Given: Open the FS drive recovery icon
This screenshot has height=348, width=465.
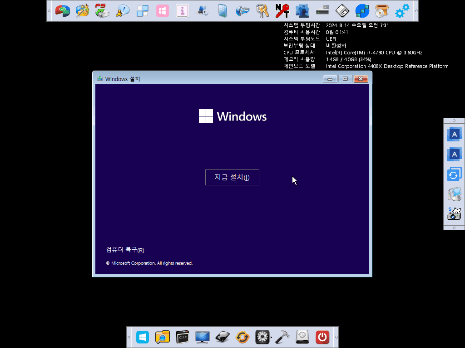Looking at the screenshot, I should [x=102, y=11].
